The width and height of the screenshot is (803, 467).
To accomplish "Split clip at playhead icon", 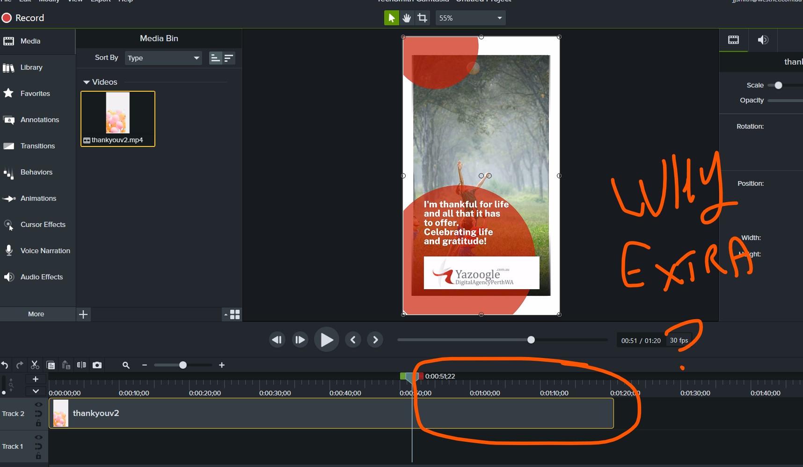I will coord(81,365).
